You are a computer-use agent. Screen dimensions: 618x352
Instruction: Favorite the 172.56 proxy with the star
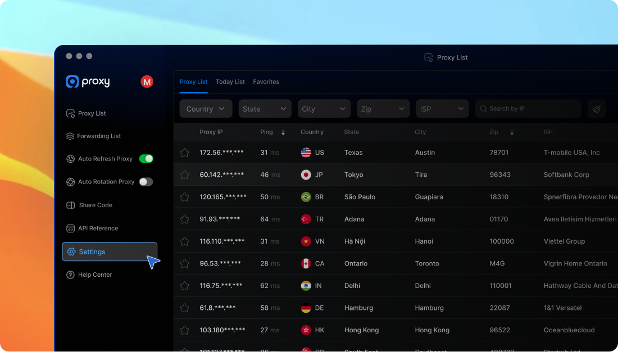[x=184, y=153]
